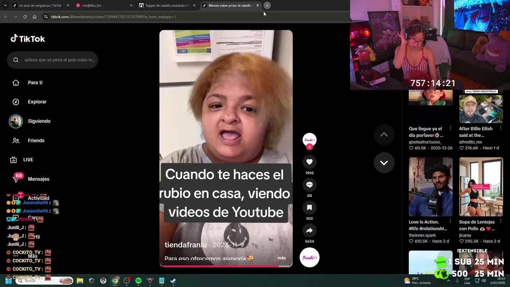510x287 pixels.
Task: Open options for Que llegue ya video
Action: [x=450, y=128]
